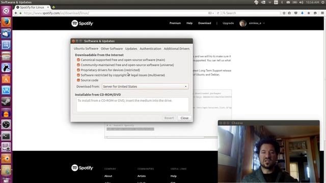Toggle Canonical-supported software (main) checkbox
The height and width of the screenshot is (183, 326).
point(78,60)
